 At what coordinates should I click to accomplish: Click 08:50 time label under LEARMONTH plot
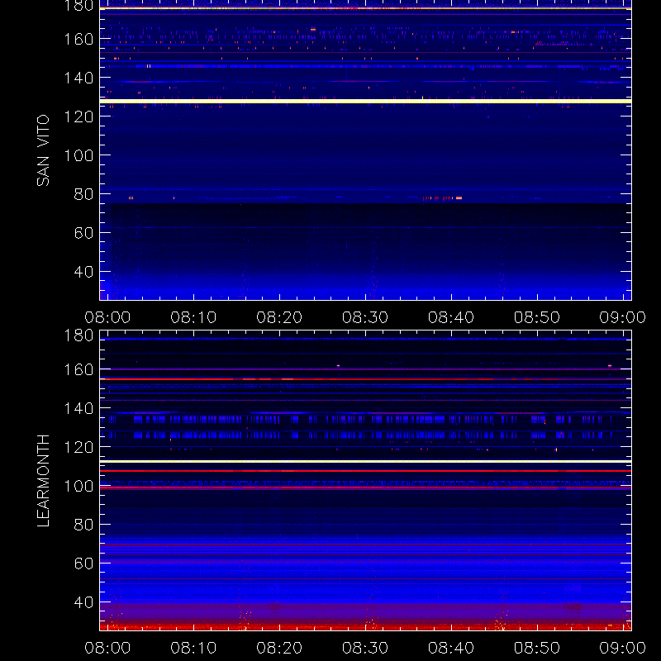click(x=536, y=648)
